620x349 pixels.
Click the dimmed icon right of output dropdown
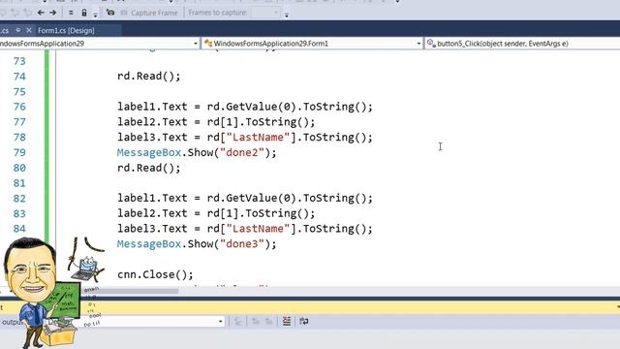tap(237, 321)
